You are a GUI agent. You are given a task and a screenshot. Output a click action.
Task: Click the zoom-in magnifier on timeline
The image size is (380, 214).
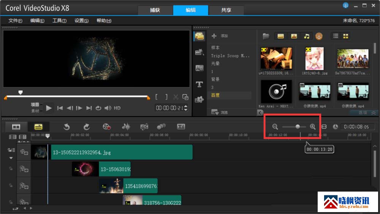[313, 127]
